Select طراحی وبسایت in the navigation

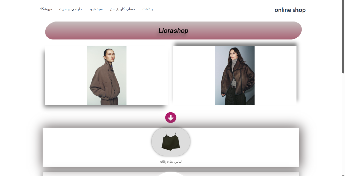70,9
